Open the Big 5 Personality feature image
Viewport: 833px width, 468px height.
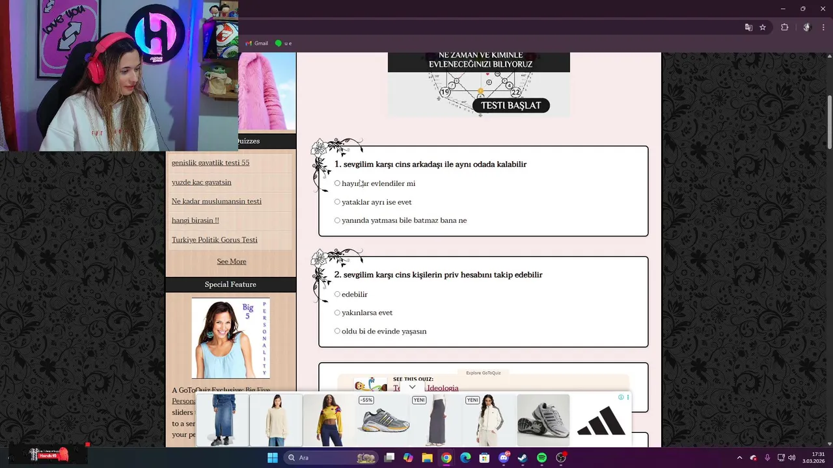point(230,338)
